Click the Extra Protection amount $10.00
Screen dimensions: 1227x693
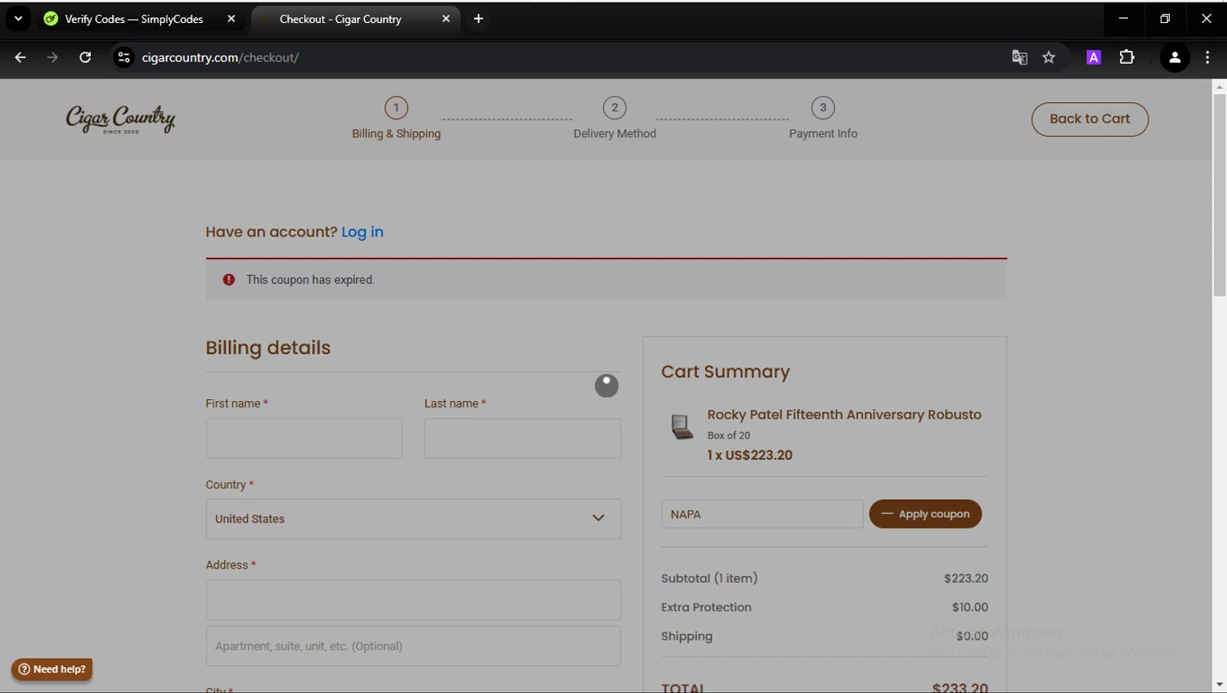coord(970,607)
